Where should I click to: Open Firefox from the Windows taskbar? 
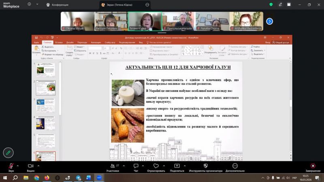[x=47, y=178]
